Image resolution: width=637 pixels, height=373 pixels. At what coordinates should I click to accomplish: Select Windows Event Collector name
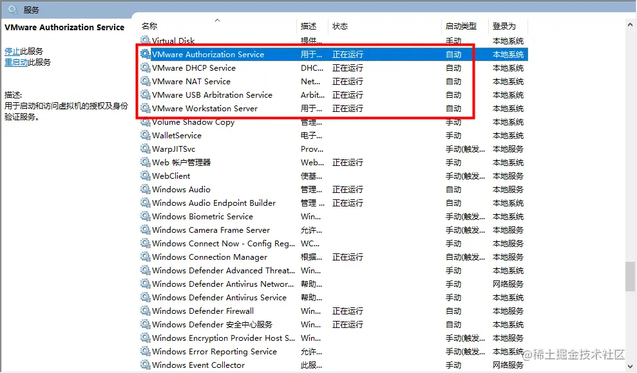pyautogui.click(x=198, y=365)
